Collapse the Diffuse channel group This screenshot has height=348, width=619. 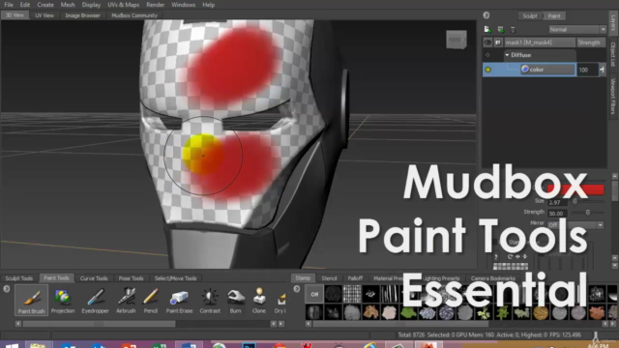click(507, 55)
